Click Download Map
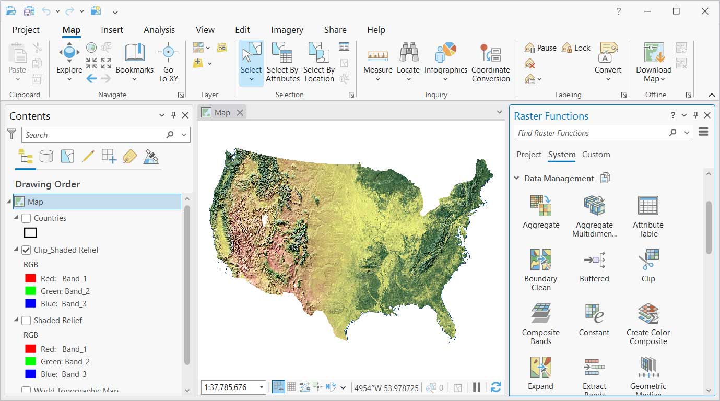 pyautogui.click(x=654, y=63)
